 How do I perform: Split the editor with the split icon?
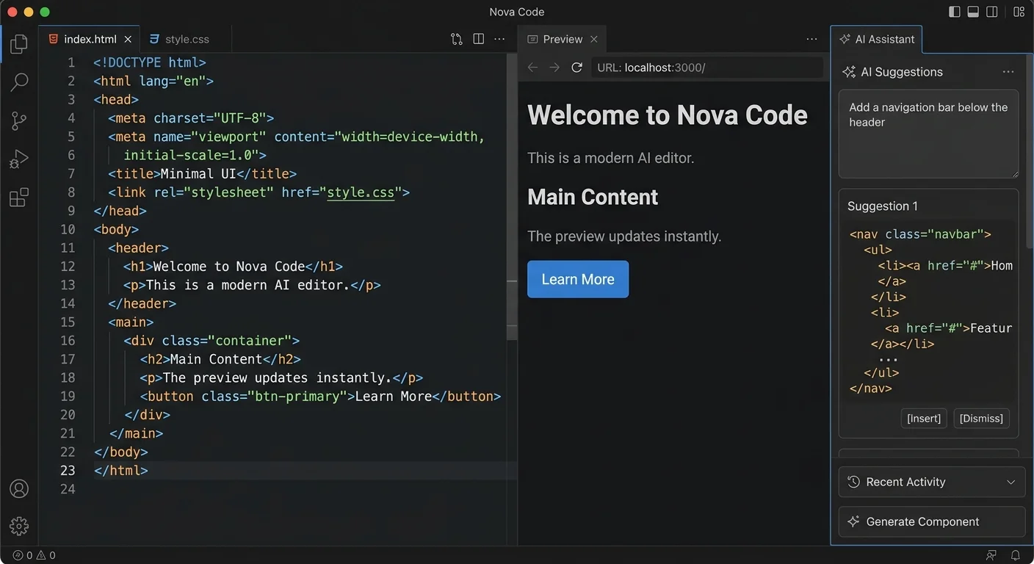tap(479, 39)
